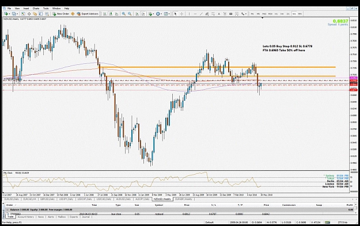The image size is (360, 226).
Task: Switch to EURGBP,Weekly chart tab
Action: (x=184, y=199)
